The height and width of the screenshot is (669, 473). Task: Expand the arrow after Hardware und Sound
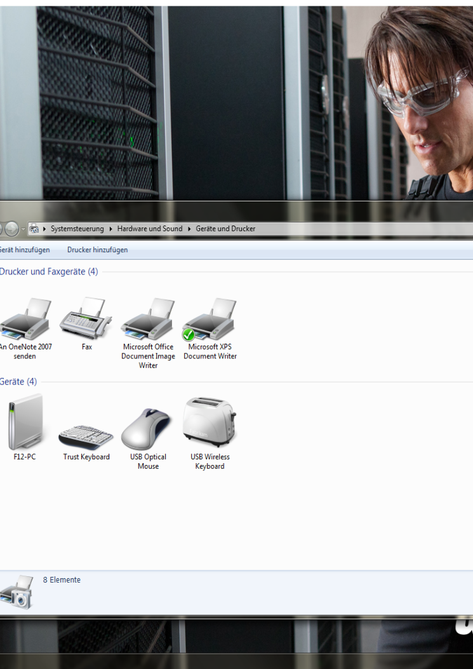tap(189, 229)
